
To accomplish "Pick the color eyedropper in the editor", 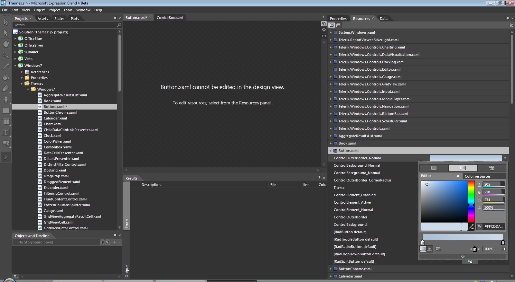I will (471, 226).
